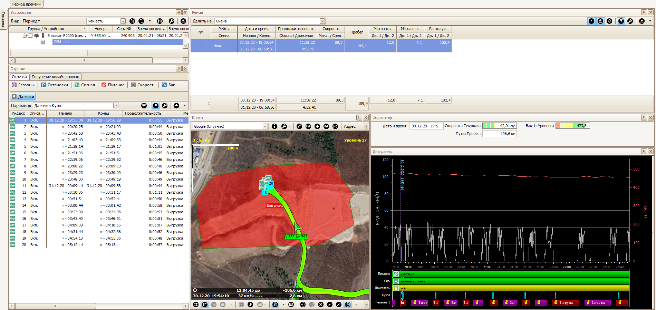Click the eject-style icon in Отрезки toolbar

pyautogui.click(x=176, y=106)
